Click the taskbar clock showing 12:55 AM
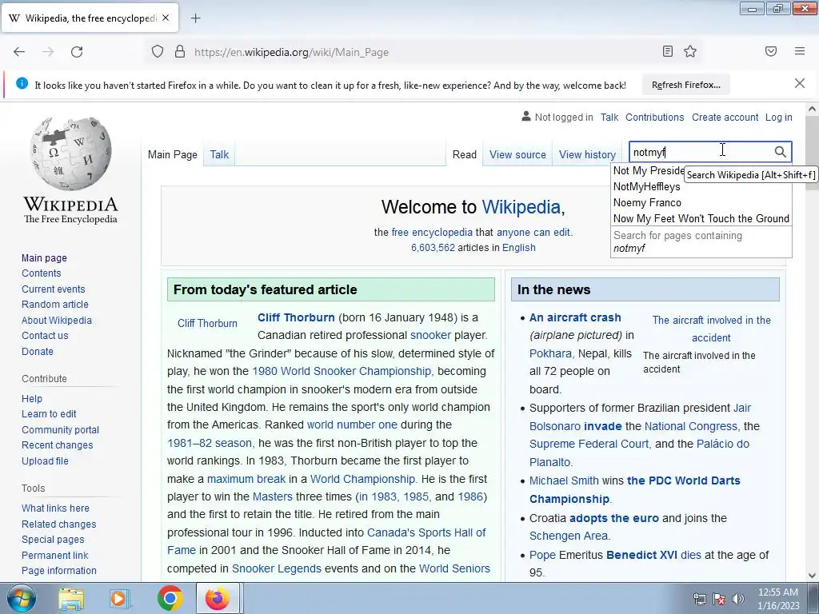 tap(778, 599)
